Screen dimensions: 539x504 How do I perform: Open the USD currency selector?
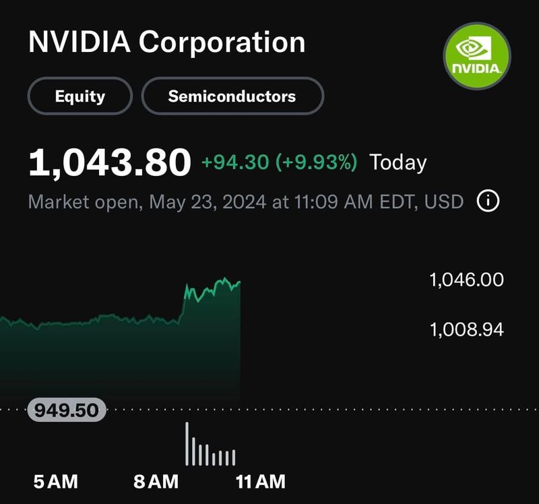(x=445, y=200)
